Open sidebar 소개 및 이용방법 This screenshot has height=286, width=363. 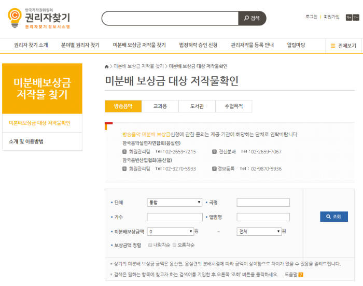tap(26, 141)
